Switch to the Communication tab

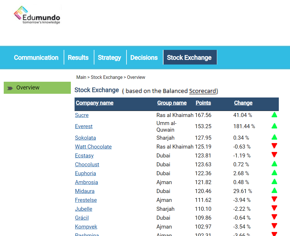point(36,57)
